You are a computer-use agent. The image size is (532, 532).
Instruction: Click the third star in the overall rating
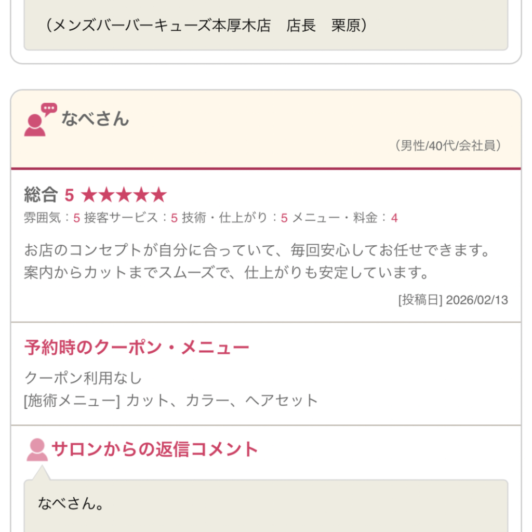(124, 195)
